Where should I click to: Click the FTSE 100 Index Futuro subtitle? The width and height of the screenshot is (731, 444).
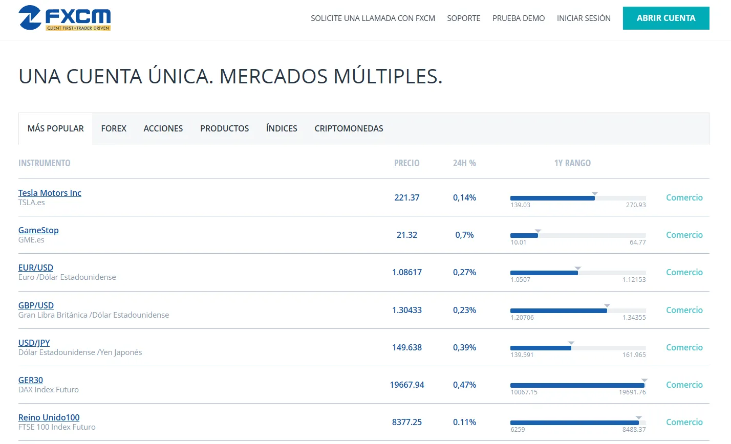[57, 427]
